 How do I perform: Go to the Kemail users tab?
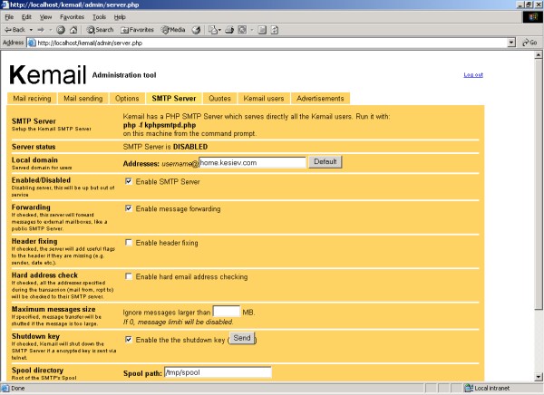click(264, 99)
